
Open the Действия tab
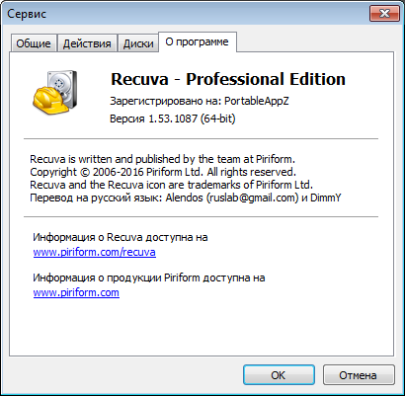click(87, 43)
